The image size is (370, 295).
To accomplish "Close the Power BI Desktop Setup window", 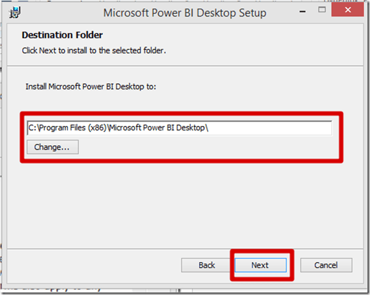I will (347, 10).
